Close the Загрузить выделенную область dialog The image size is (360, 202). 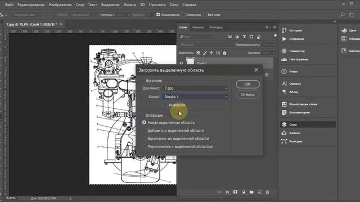256,70
